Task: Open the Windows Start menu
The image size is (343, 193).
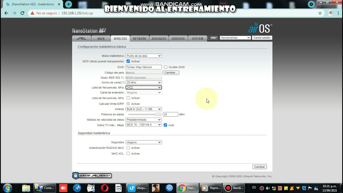Action: (x=8, y=188)
